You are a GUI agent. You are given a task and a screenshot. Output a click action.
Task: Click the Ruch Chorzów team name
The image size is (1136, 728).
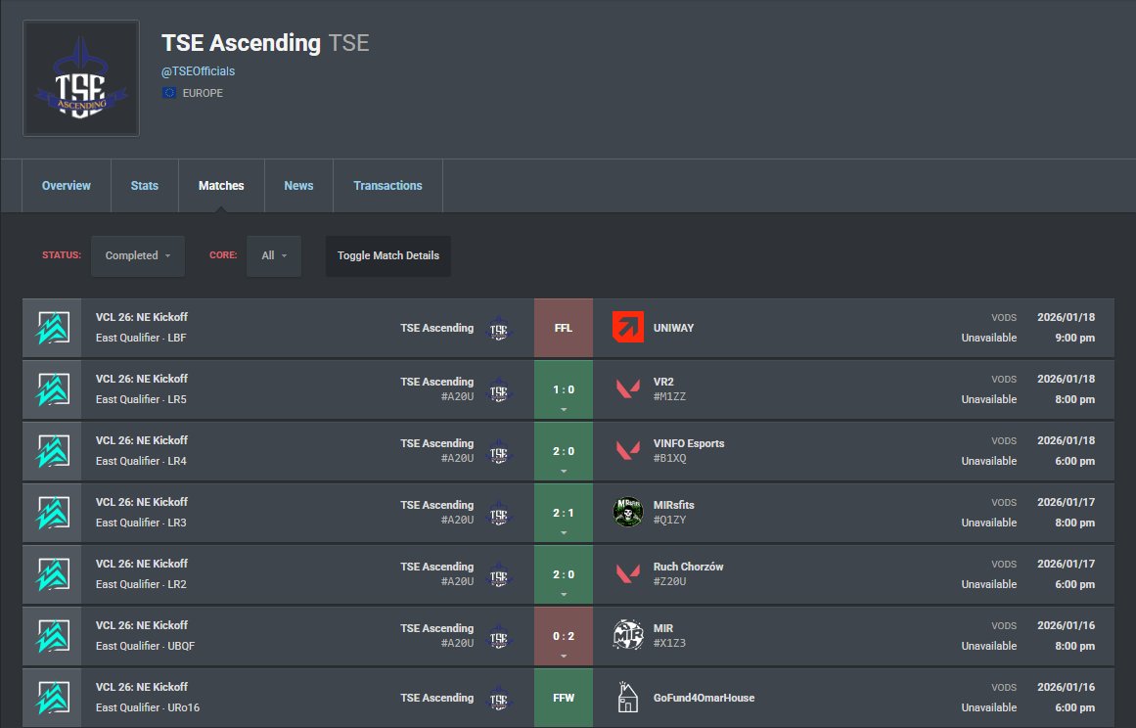pyautogui.click(x=688, y=567)
